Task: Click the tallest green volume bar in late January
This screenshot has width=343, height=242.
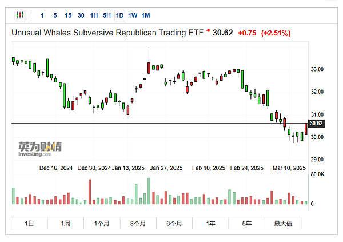Action: coord(149,191)
